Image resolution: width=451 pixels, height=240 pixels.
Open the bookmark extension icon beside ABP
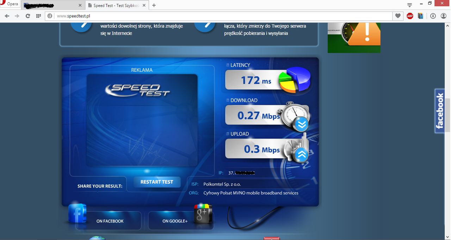(420, 16)
